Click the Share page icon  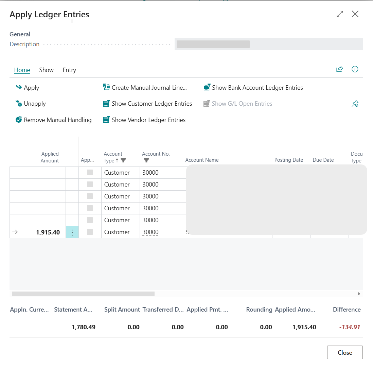tap(339, 69)
